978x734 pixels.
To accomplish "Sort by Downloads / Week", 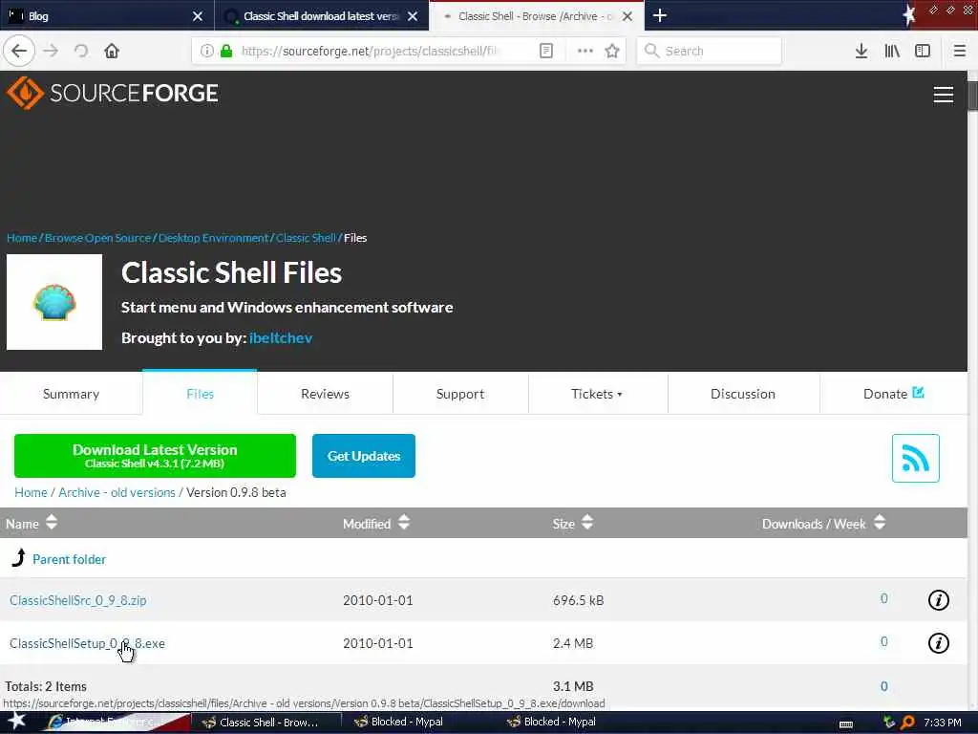I will point(823,523).
